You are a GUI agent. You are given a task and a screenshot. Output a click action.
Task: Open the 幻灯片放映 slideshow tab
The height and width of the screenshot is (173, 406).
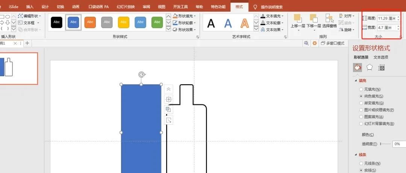pyautogui.click(x=126, y=7)
